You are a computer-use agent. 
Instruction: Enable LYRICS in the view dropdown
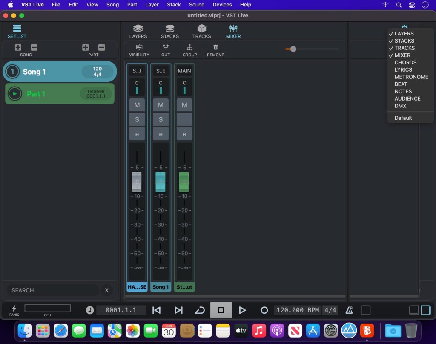(x=403, y=69)
